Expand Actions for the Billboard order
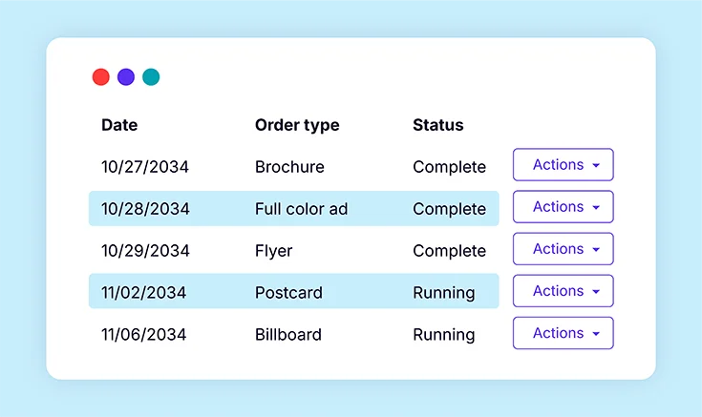 click(563, 333)
